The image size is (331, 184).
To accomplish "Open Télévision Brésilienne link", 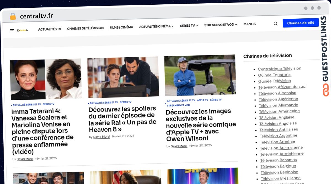I will click(x=281, y=179).
